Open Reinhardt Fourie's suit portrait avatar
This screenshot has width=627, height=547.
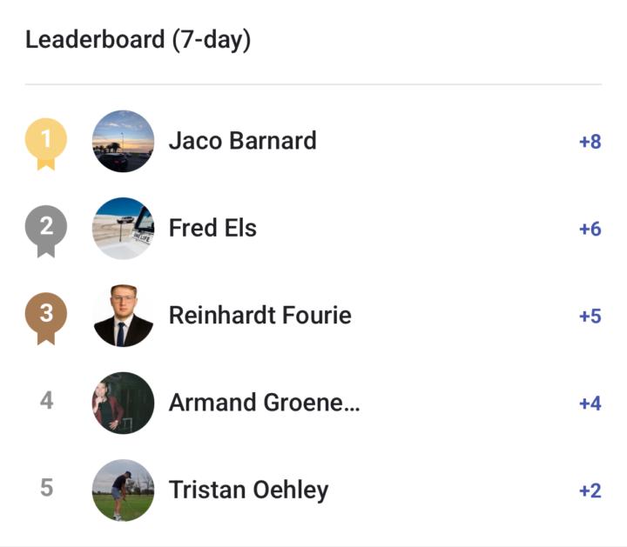click(123, 316)
